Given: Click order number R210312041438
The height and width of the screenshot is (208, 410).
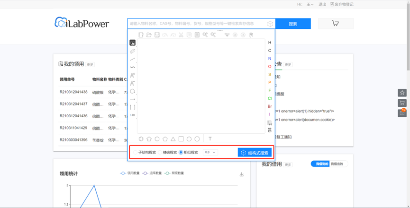Looking at the screenshot, I should pos(73,92).
